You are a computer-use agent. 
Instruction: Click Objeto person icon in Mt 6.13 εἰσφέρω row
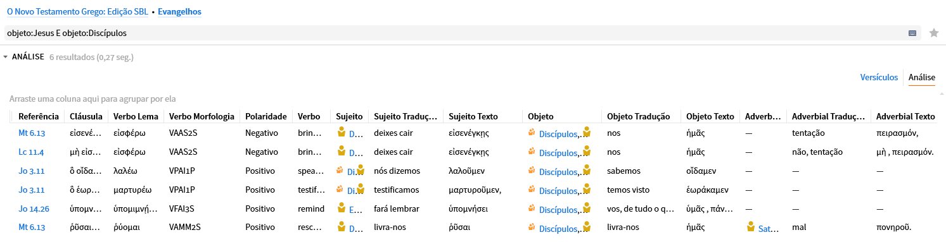[x=587, y=132]
